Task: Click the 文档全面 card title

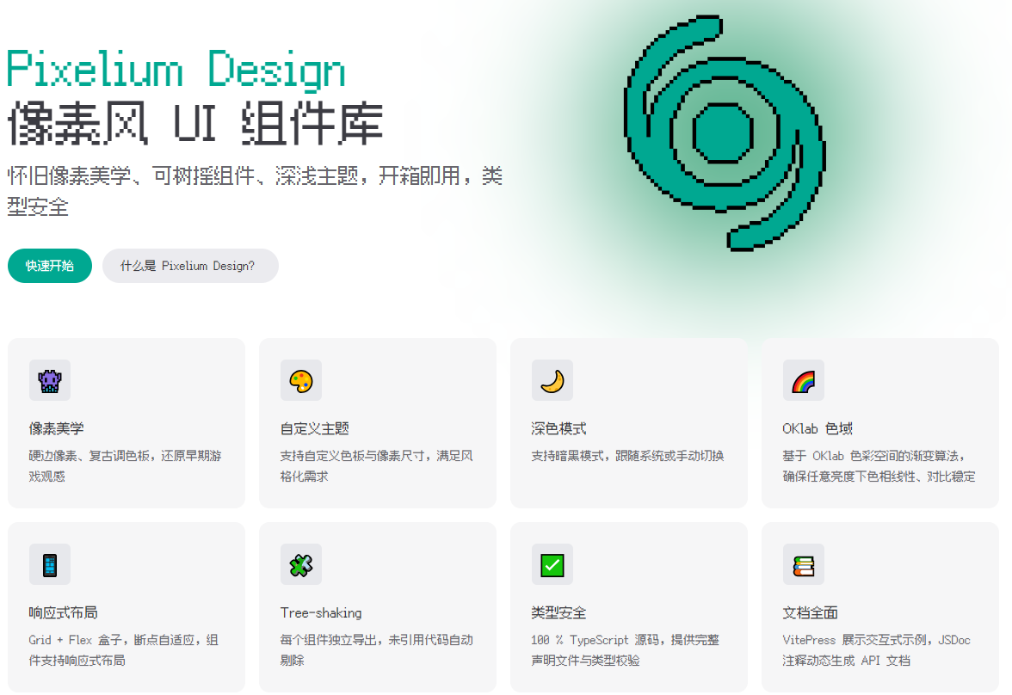Action: click(x=810, y=612)
